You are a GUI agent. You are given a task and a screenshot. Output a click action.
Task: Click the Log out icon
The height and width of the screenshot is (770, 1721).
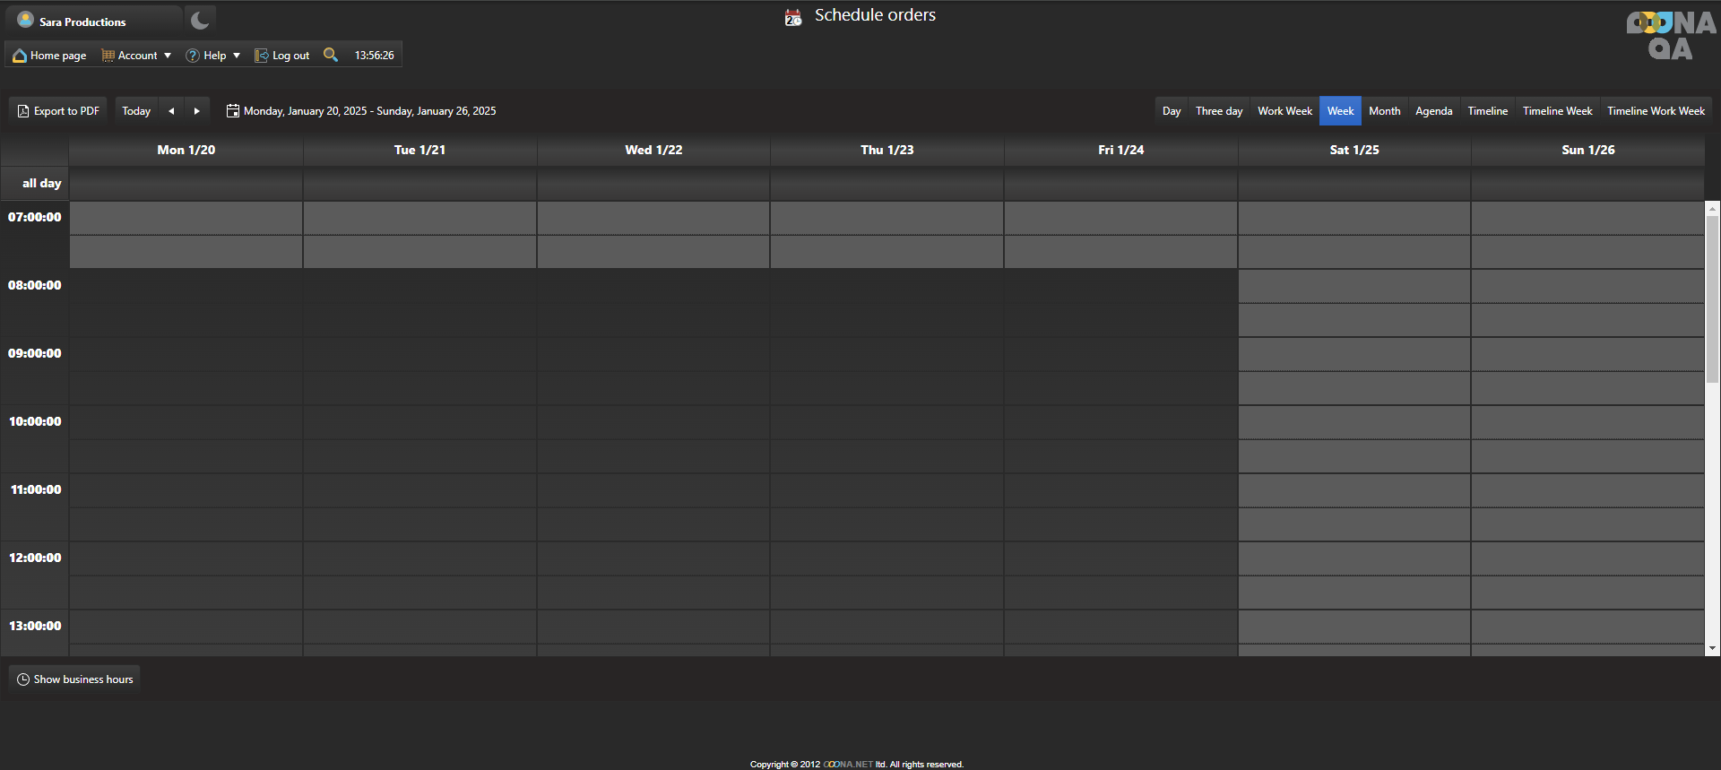[261, 56]
